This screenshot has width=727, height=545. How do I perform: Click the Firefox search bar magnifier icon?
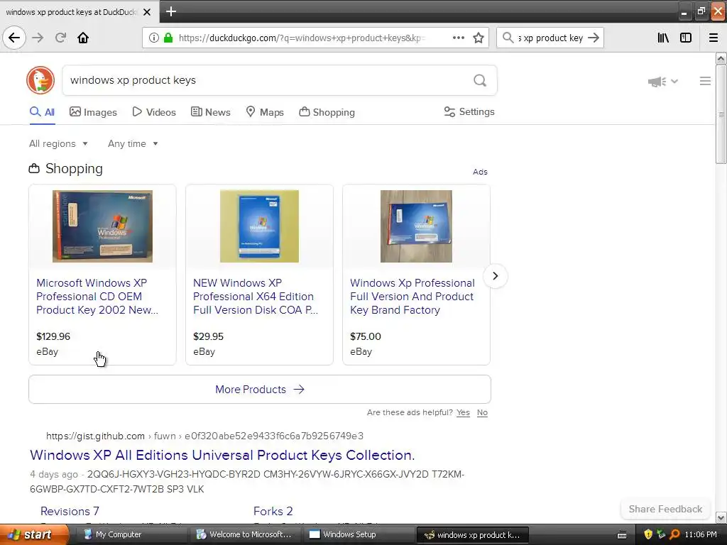coord(508,38)
